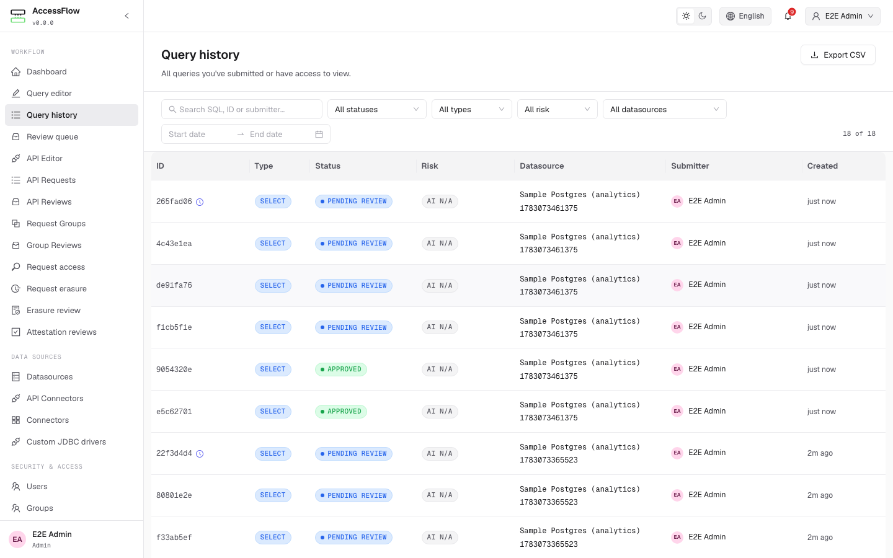Image resolution: width=893 pixels, height=558 pixels.
Task: Click the Erasure review icon
Action: [16, 311]
